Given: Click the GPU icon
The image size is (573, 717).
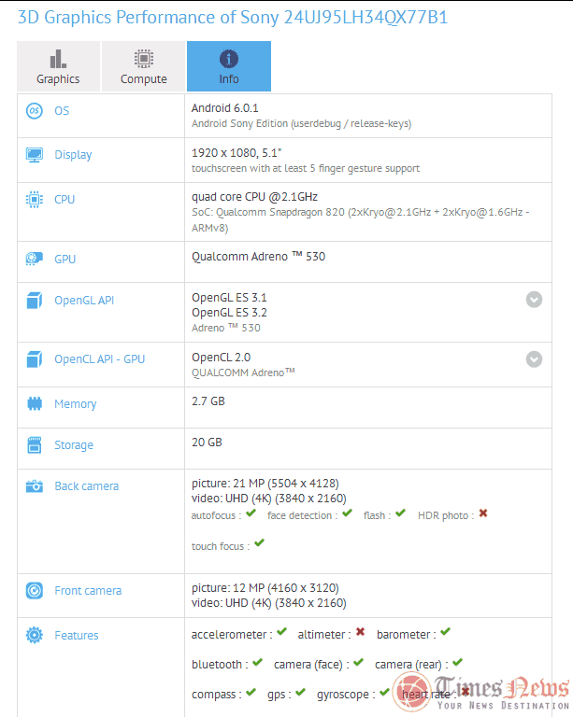Looking at the screenshot, I should (x=35, y=259).
